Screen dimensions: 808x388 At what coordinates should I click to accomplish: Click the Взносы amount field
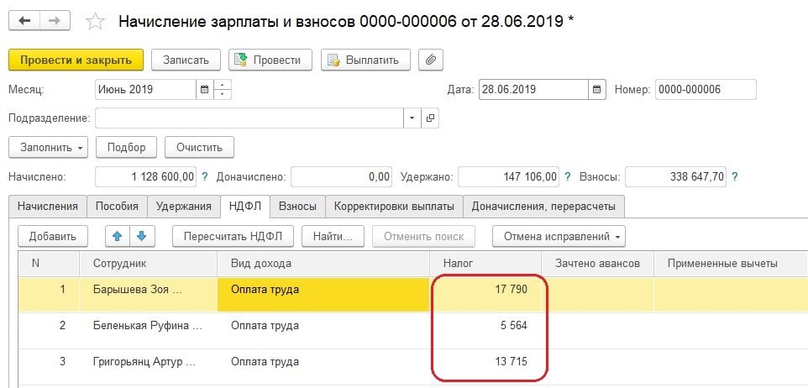(675, 176)
